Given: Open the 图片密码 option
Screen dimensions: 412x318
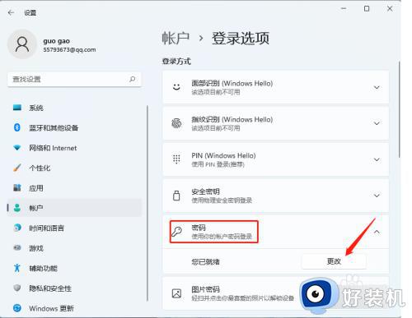Looking at the screenshot, I should pyautogui.click(x=276, y=293).
